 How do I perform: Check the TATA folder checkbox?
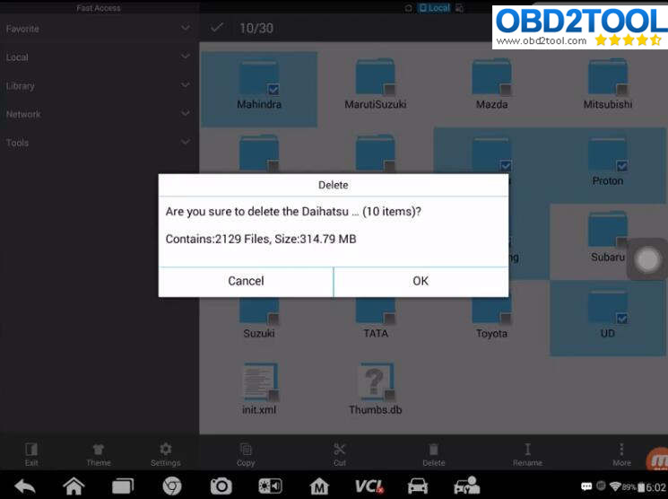389,319
